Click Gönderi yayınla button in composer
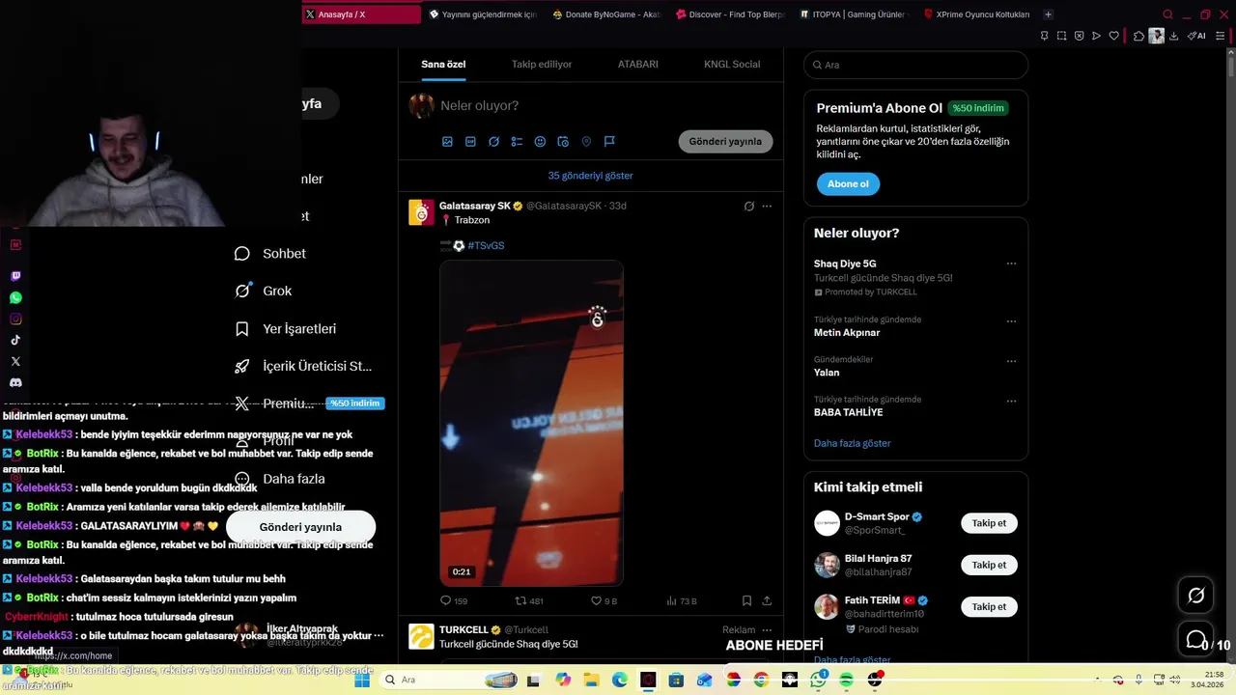The width and height of the screenshot is (1236, 695). pos(725,141)
